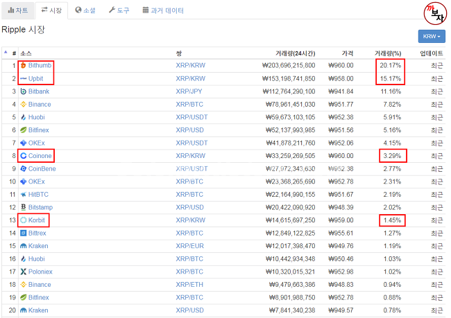Click Kraken logo in XRP/EUR row
This screenshot has width=451, height=318.
point(24,246)
